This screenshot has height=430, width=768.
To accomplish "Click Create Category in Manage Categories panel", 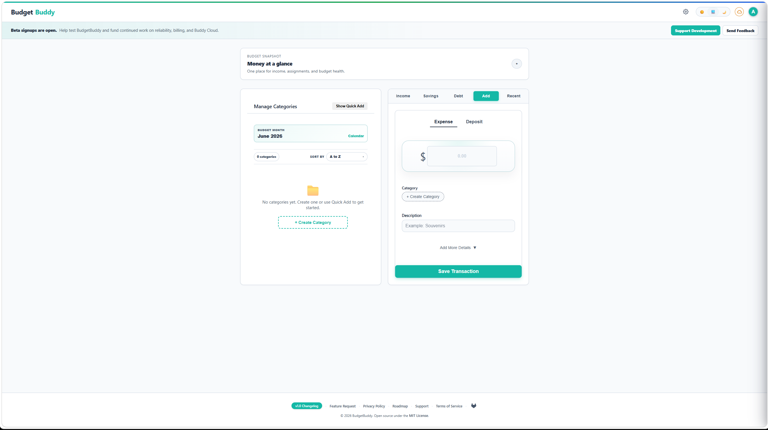I will tap(313, 223).
